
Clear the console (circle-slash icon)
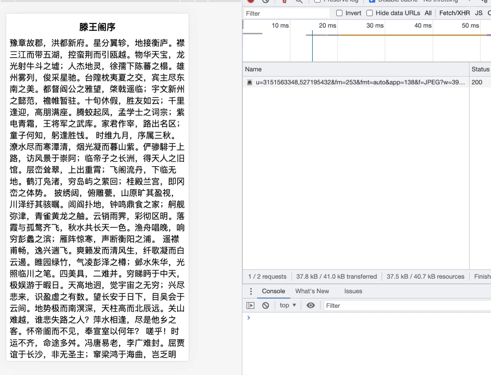[x=266, y=305]
